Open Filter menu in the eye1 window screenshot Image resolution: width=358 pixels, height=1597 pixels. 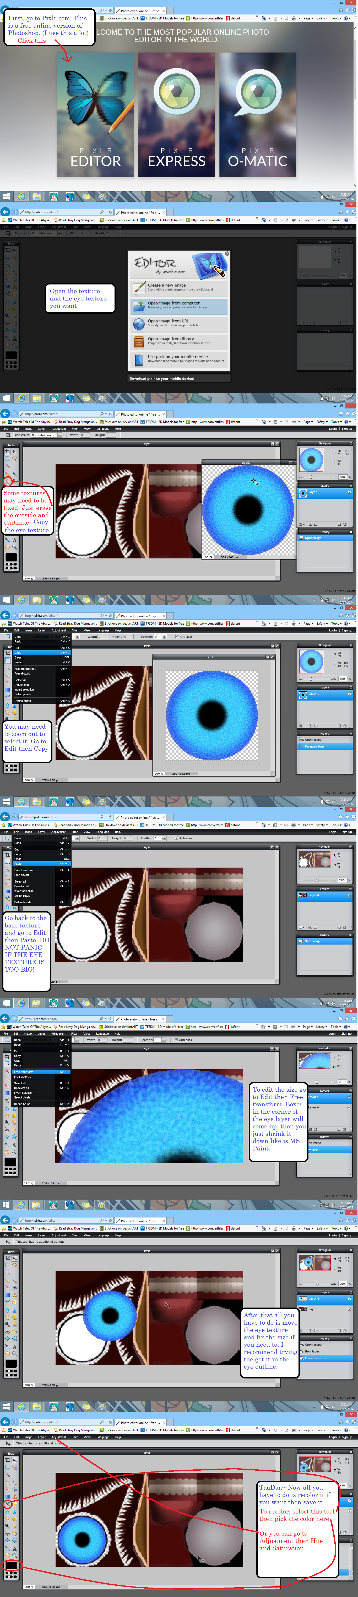(75, 428)
